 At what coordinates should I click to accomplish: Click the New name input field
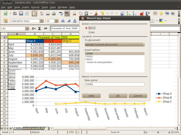pos(115,85)
